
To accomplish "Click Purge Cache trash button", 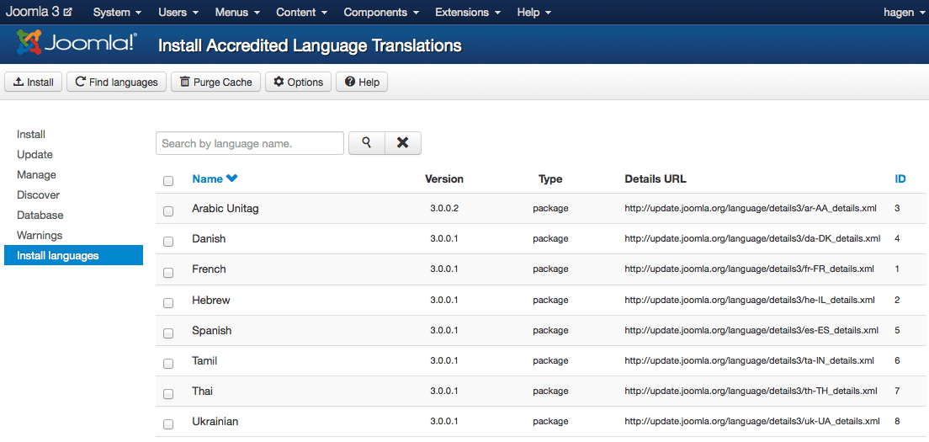I will click(x=216, y=83).
